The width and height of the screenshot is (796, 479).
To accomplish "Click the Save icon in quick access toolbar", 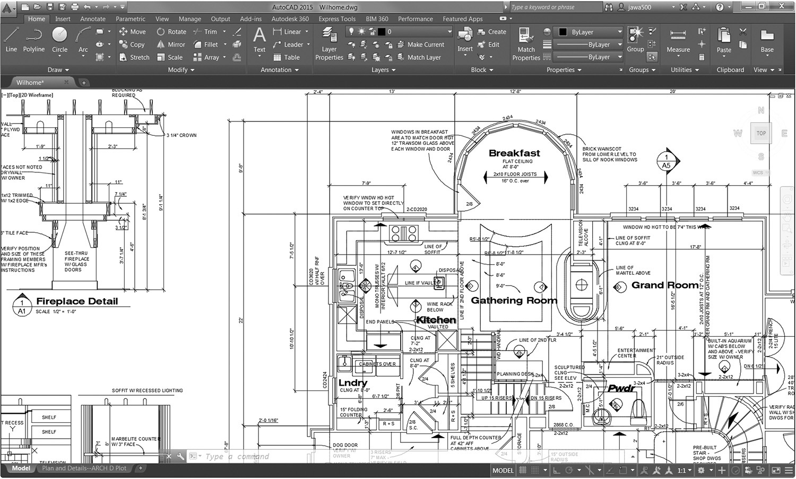I will point(50,7).
